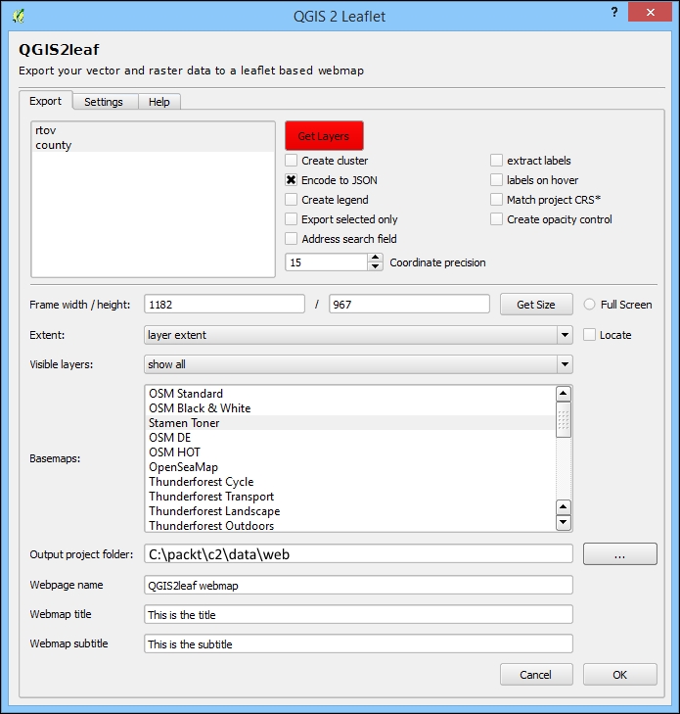
Task: Click the Webpage name field
Action: tap(358, 585)
